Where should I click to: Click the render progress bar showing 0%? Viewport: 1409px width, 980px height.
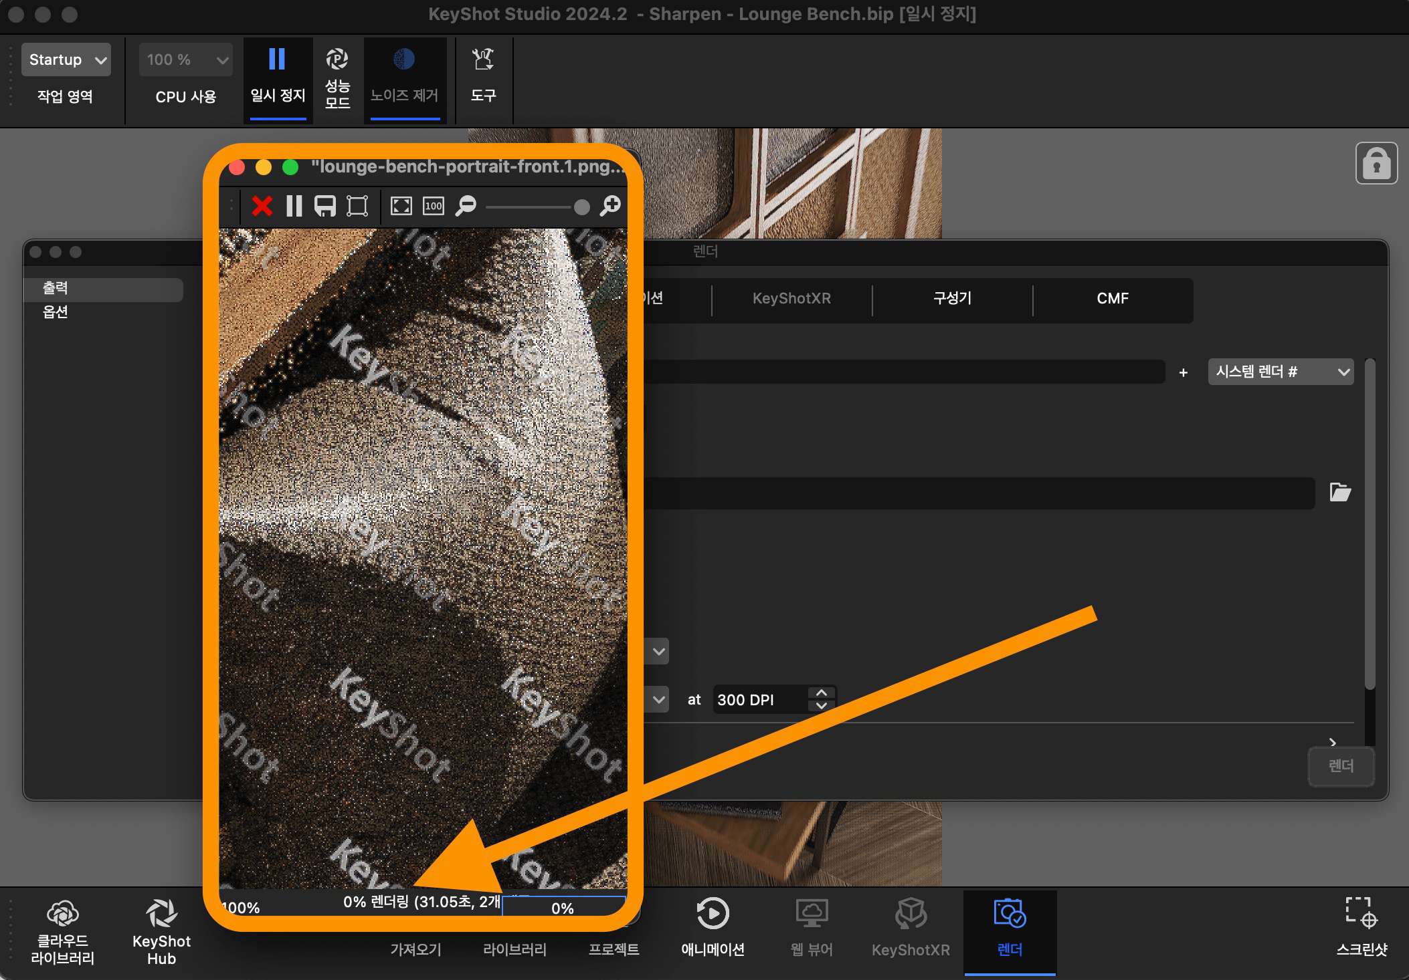(563, 908)
